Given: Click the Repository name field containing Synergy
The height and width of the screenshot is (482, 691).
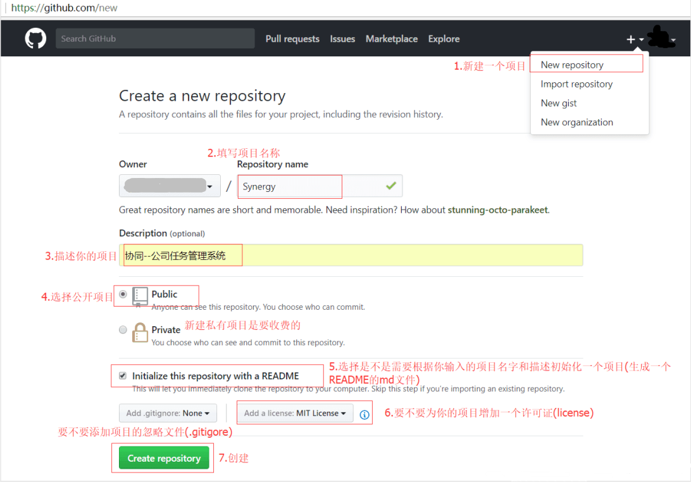Looking at the screenshot, I should [x=320, y=186].
